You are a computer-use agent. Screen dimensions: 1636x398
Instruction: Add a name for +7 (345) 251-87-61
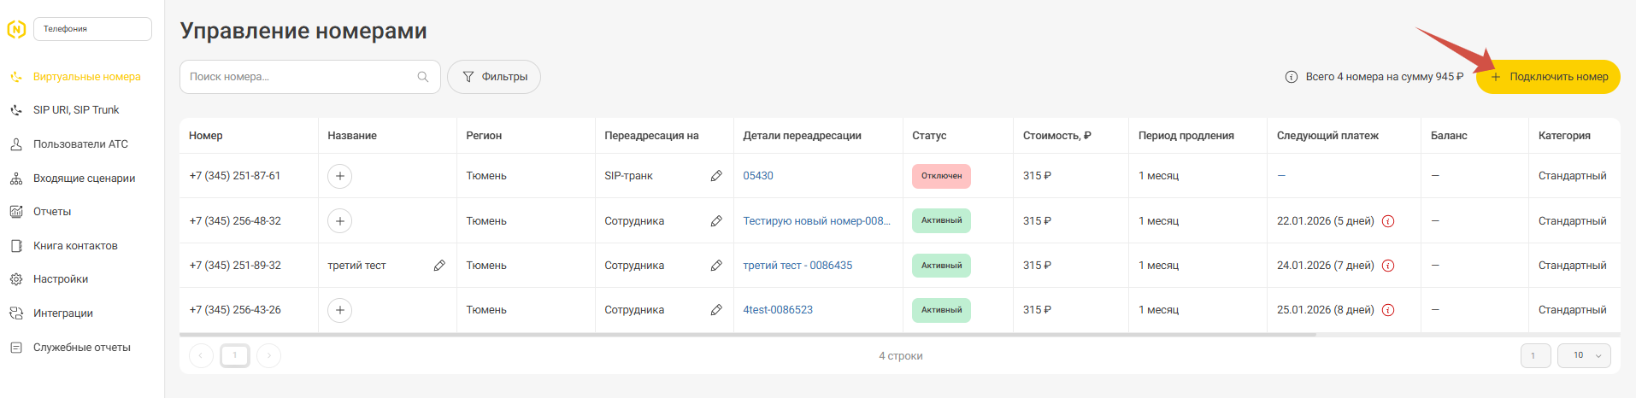pyautogui.click(x=340, y=176)
